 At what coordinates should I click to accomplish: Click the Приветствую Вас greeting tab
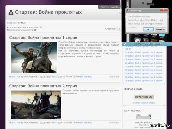pyautogui.click(x=109, y=7)
